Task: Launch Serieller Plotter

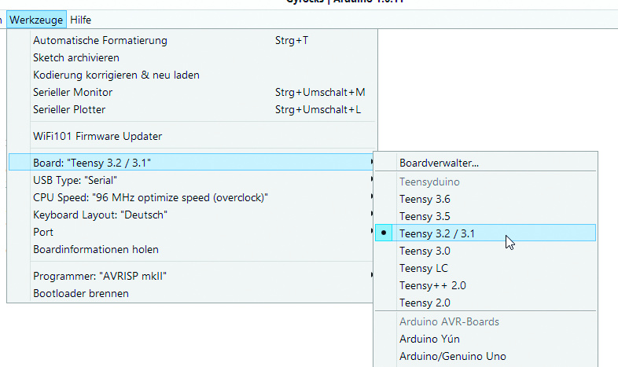Action: point(69,109)
